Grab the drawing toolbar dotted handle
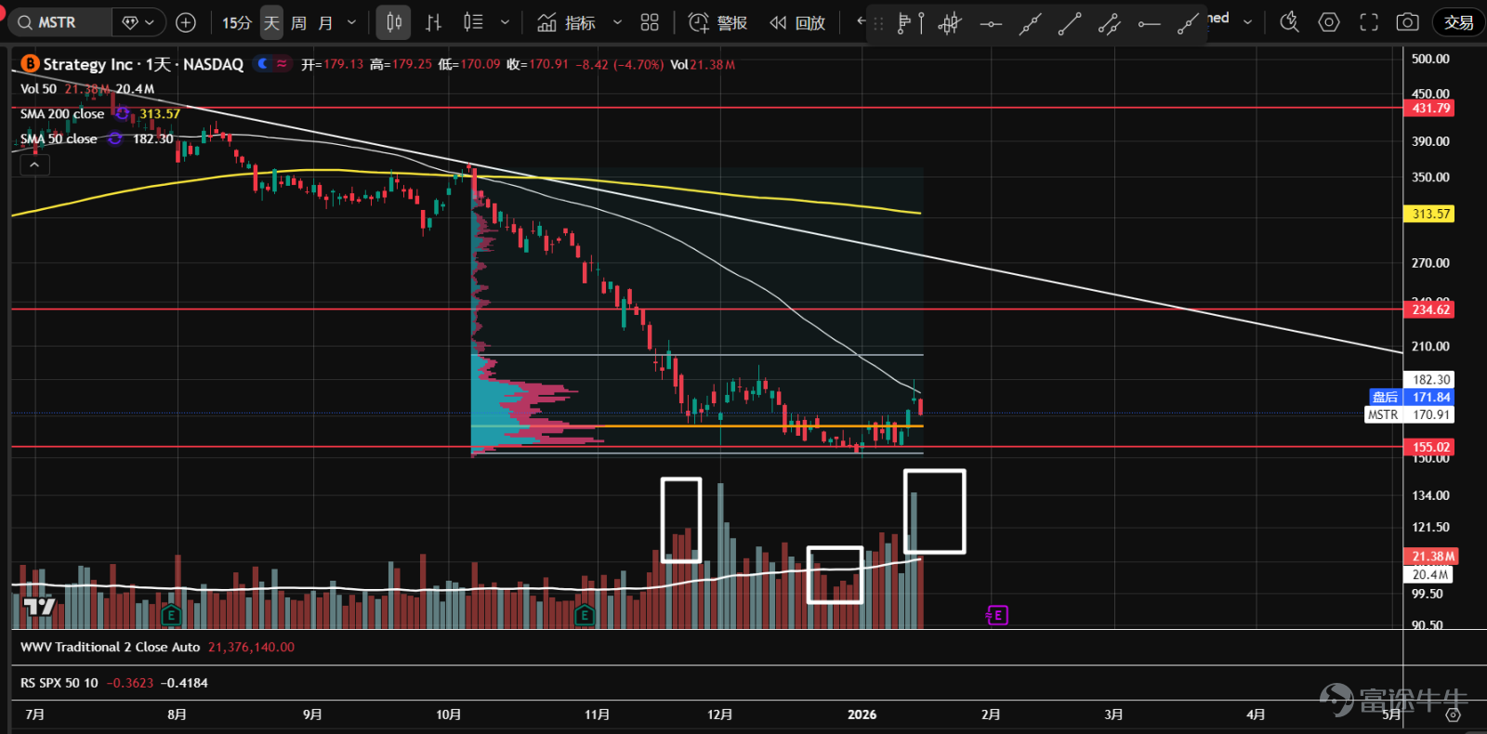Image resolution: width=1487 pixels, height=734 pixels. point(878,24)
